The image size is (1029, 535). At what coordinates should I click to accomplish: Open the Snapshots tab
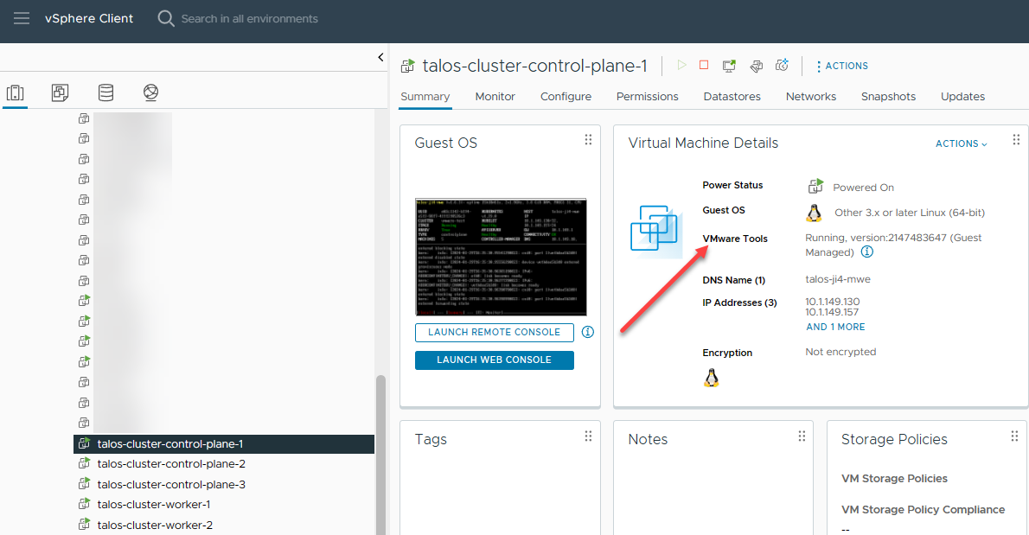pos(888,97)
